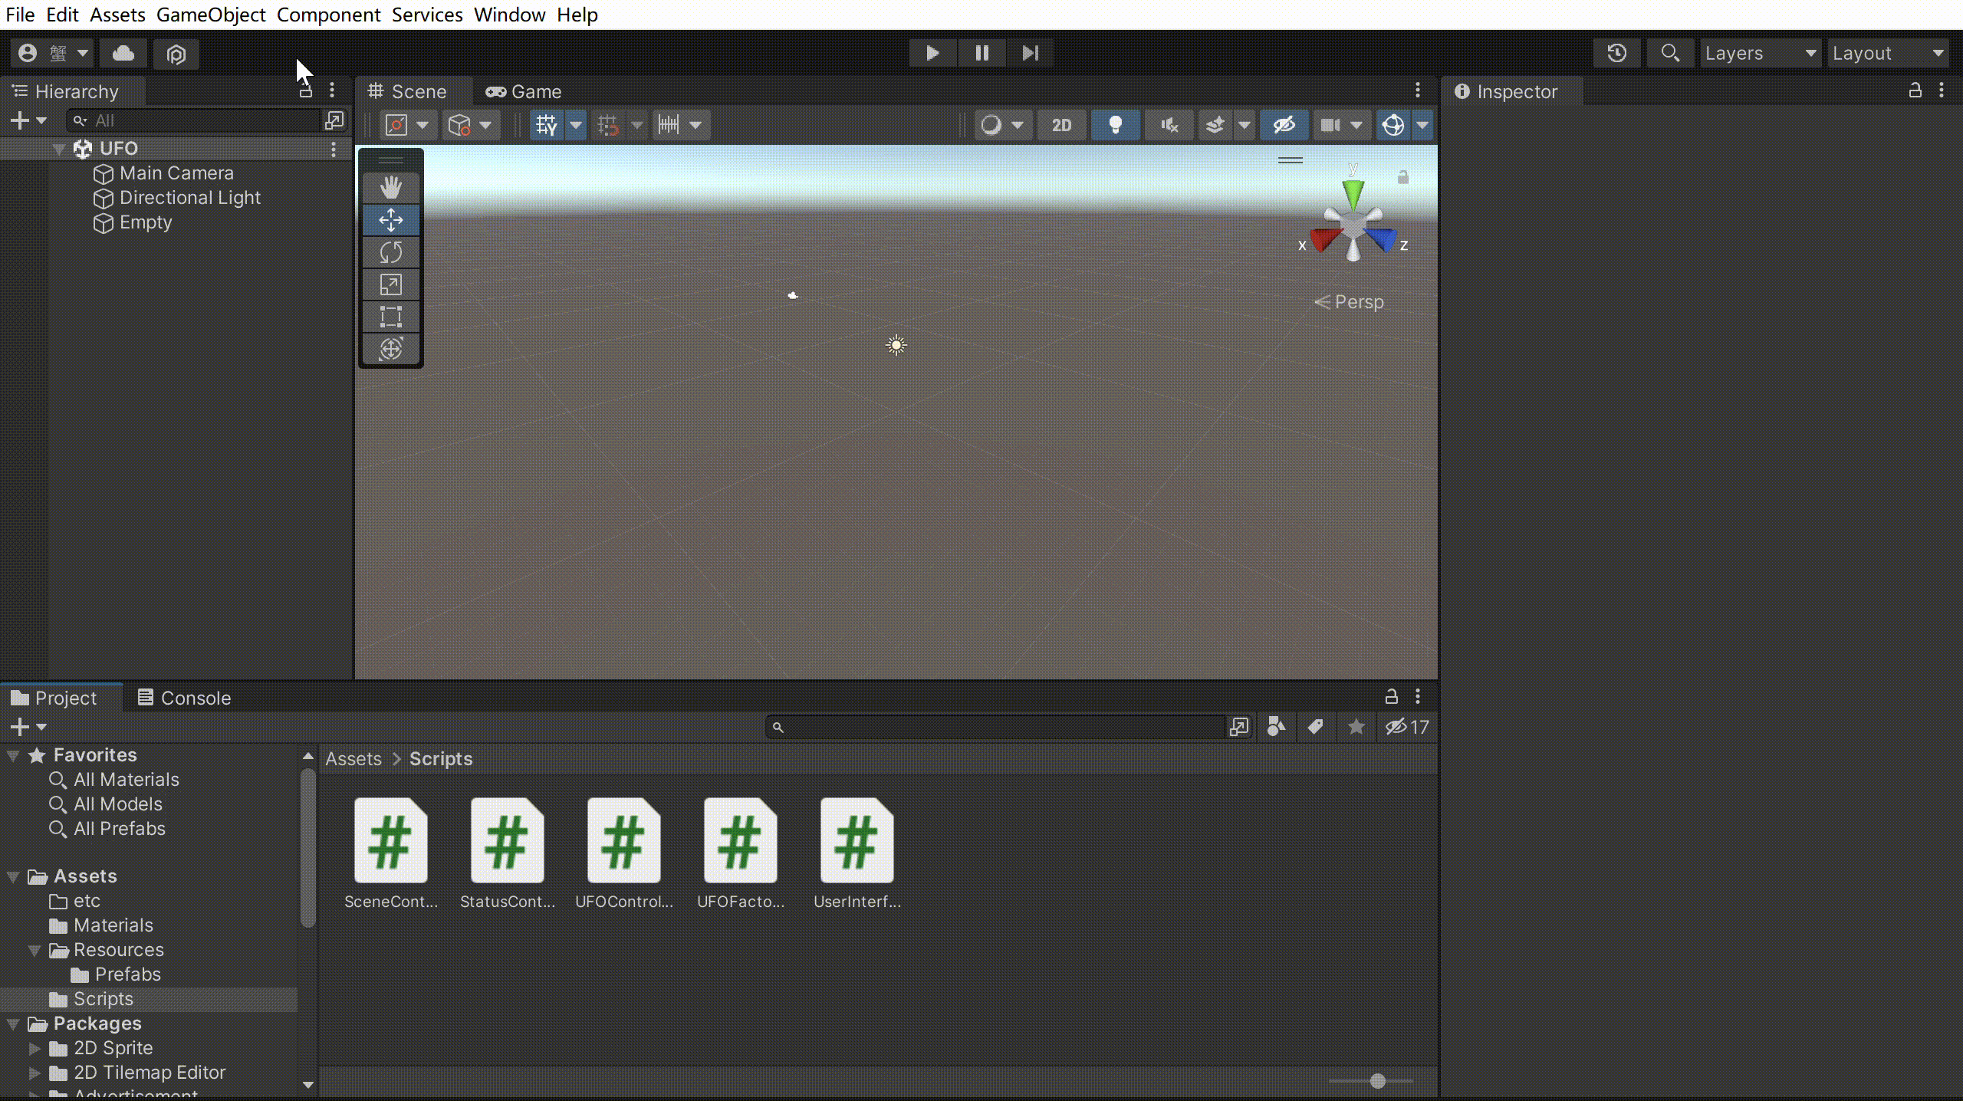
Task: Select the Scale tool
Action: point(390,284)
